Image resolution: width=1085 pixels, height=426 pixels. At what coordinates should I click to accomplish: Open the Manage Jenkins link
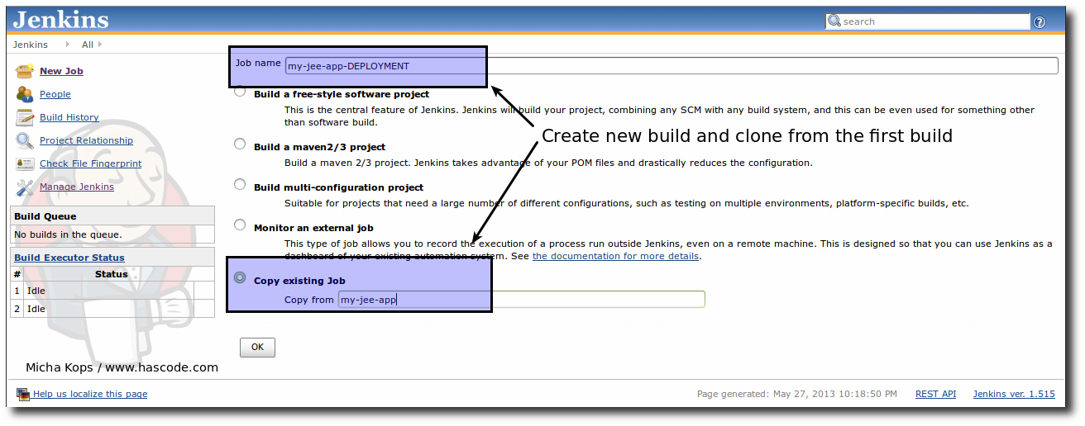coord(77,187)
